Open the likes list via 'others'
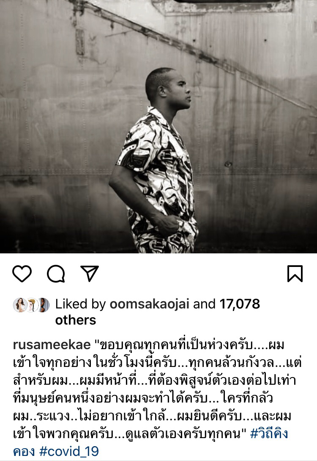Viewport: 317px width, 461px height. click(x=75, y=320)
